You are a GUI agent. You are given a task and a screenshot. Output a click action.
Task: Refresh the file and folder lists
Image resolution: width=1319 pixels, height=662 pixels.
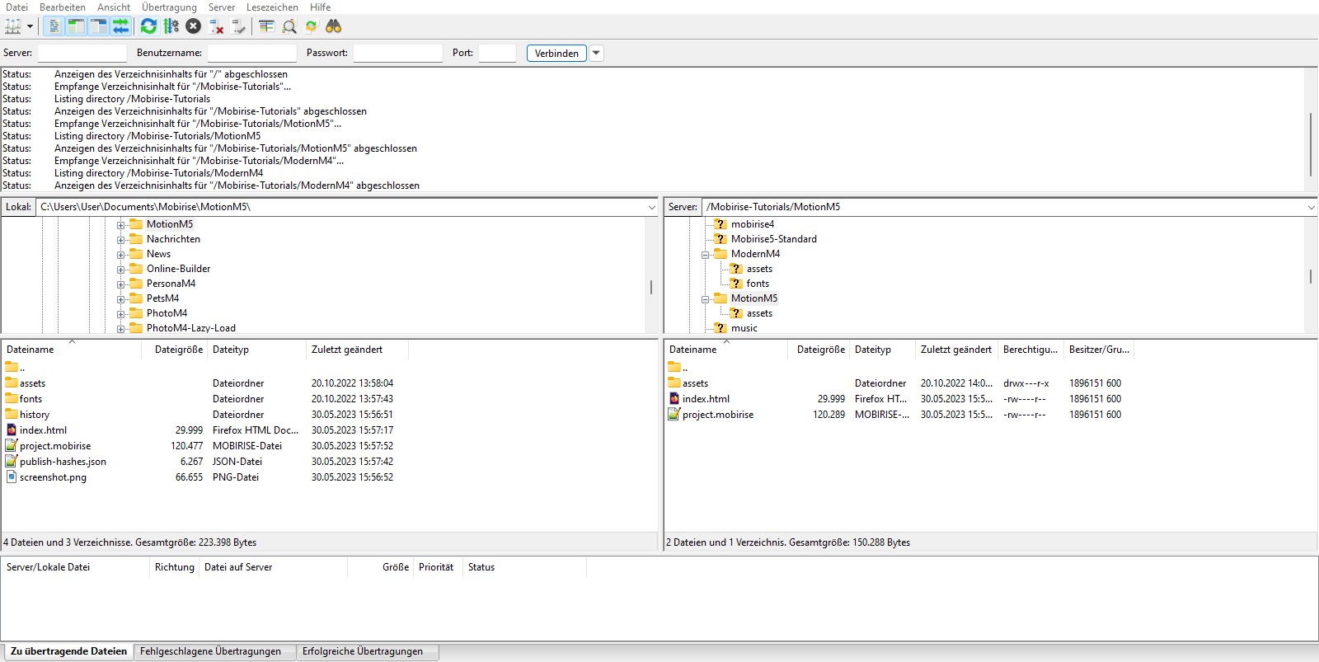coord(148,26)
